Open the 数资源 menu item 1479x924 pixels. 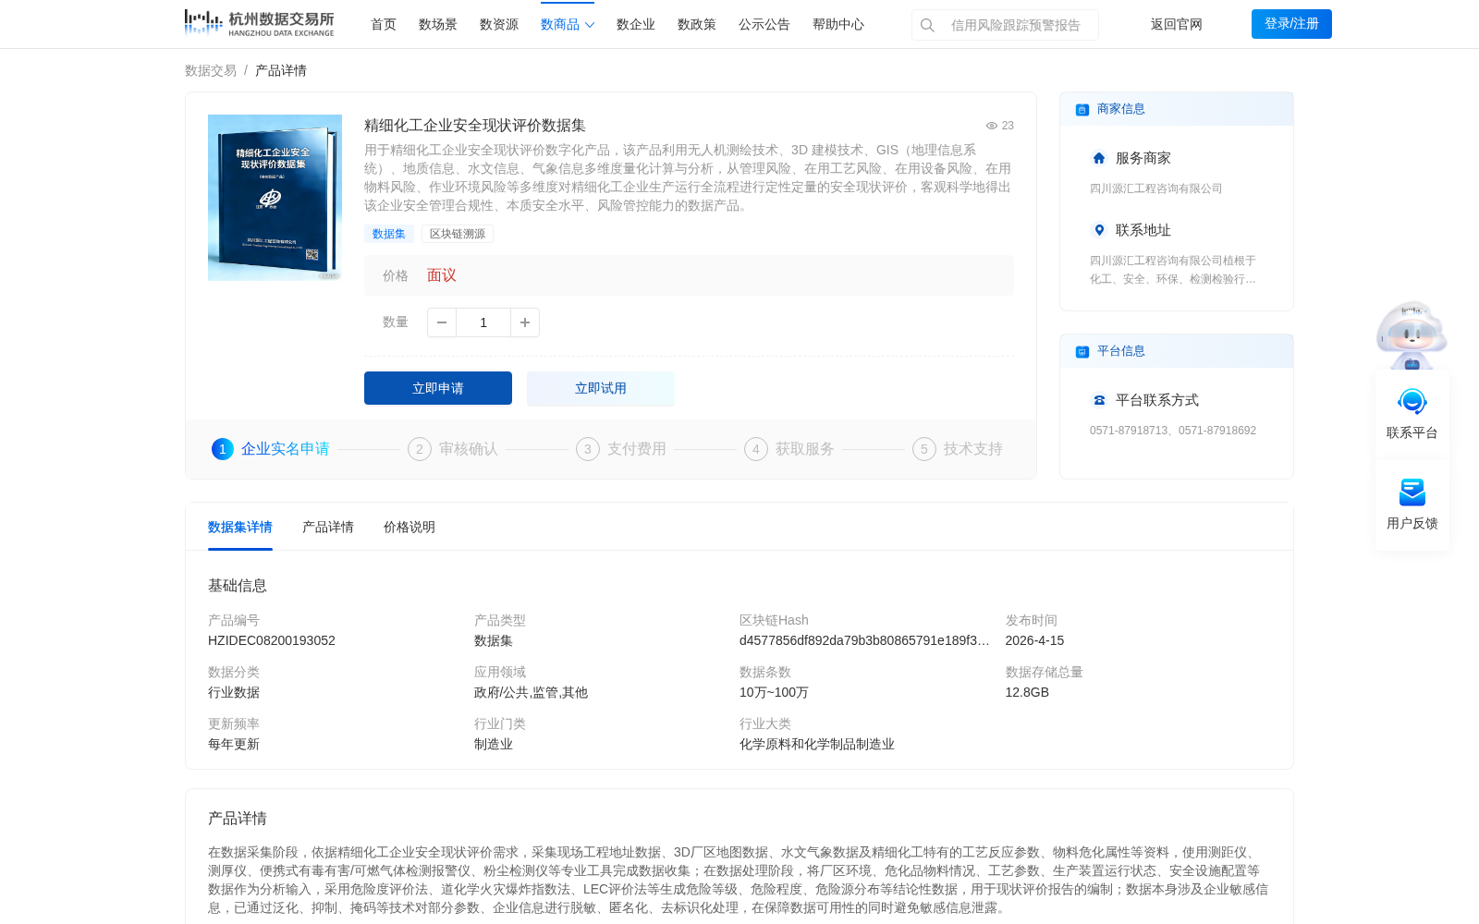click(499, 24)
